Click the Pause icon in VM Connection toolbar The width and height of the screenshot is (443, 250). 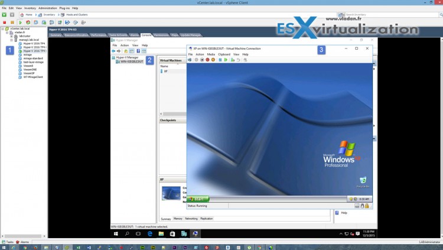(x=220, y=60)
